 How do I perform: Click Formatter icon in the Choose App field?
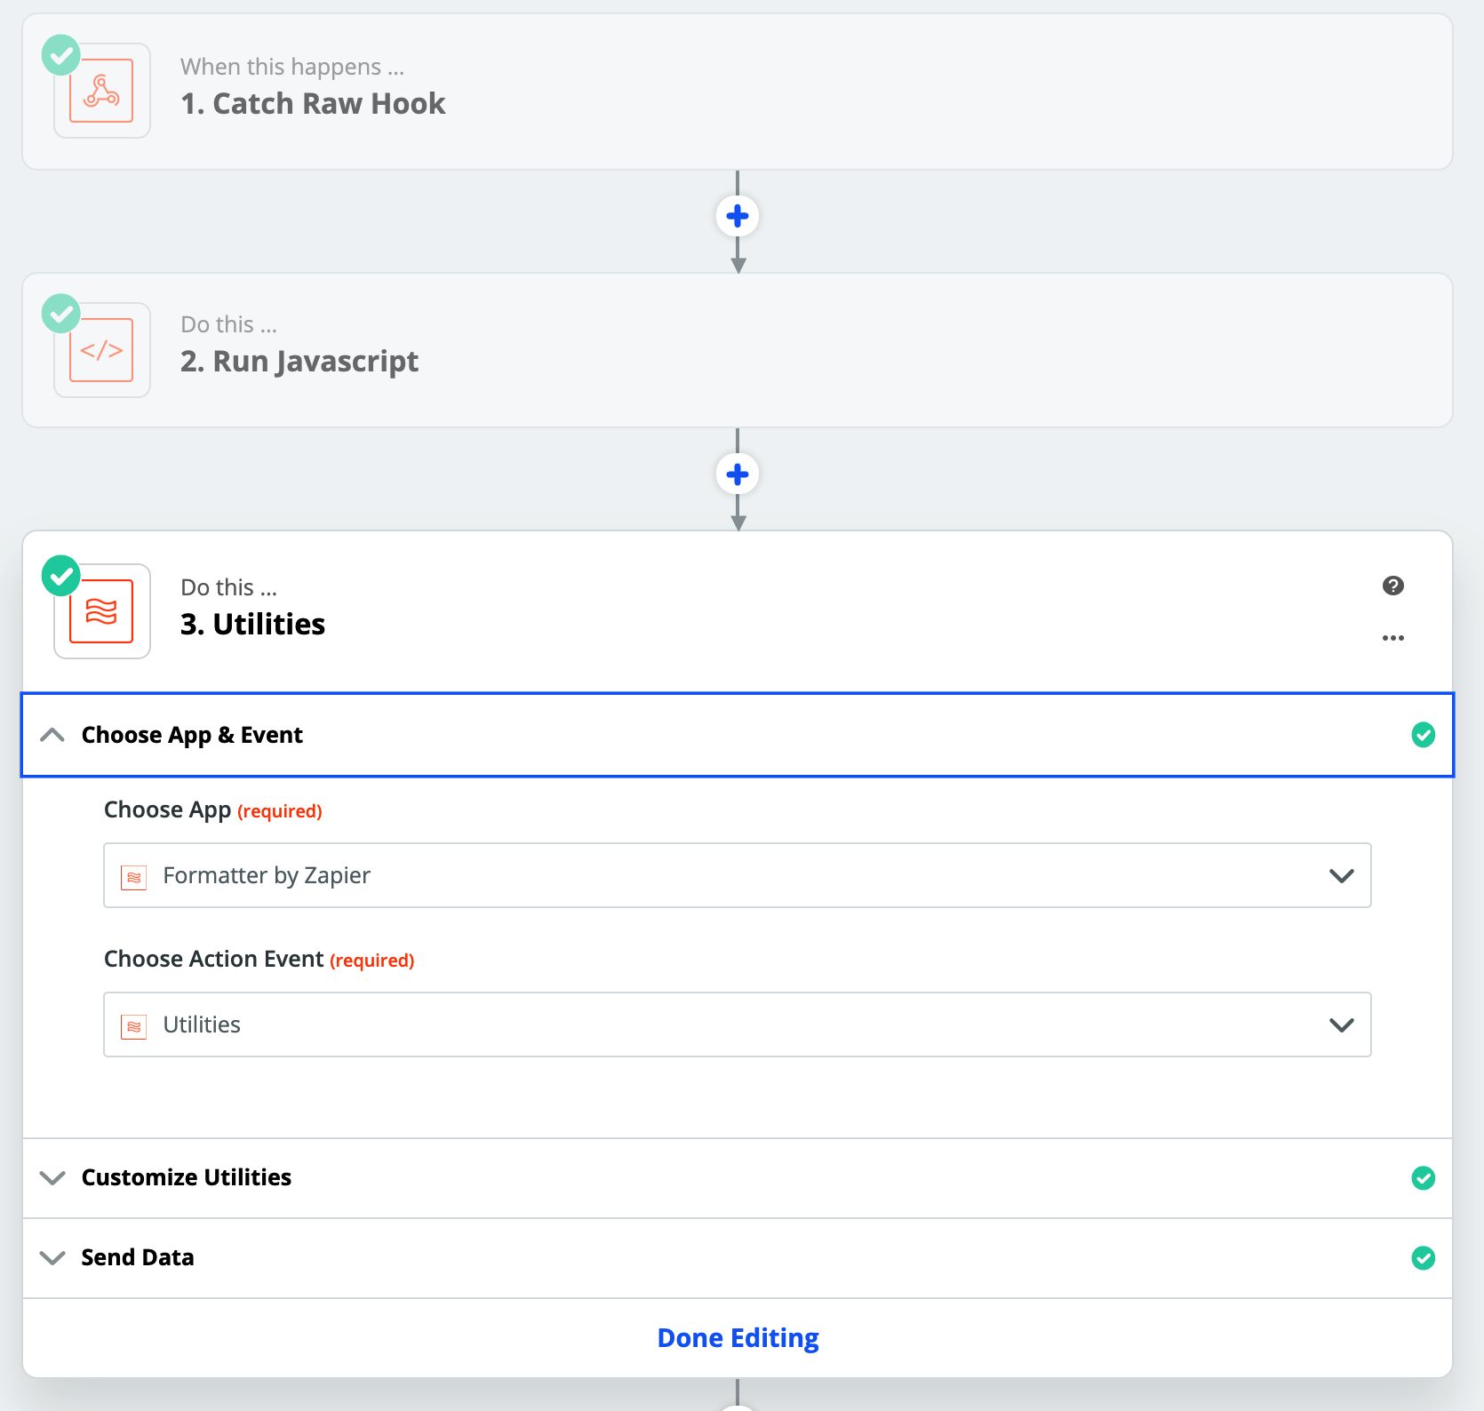coord(133,877)
